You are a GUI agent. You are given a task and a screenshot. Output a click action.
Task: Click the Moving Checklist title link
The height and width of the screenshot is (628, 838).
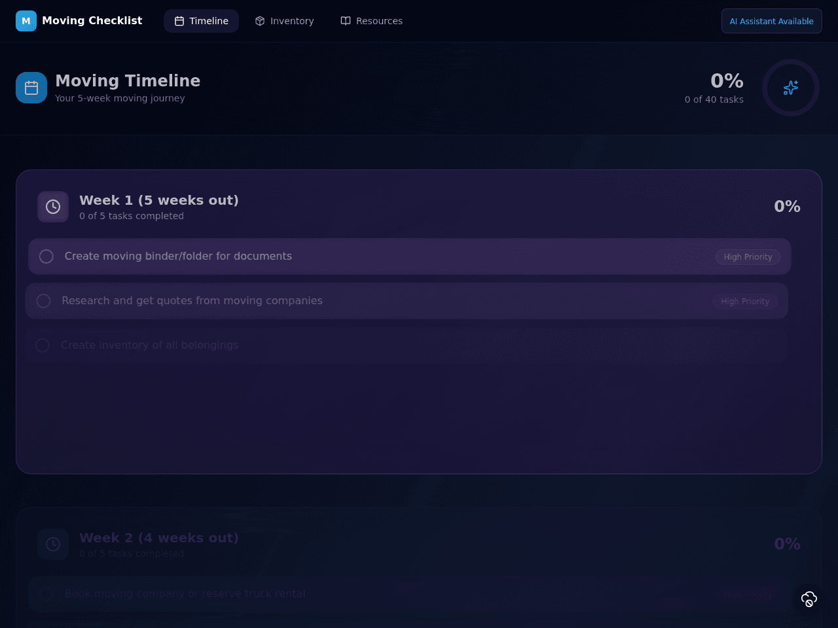pos(92,21)
